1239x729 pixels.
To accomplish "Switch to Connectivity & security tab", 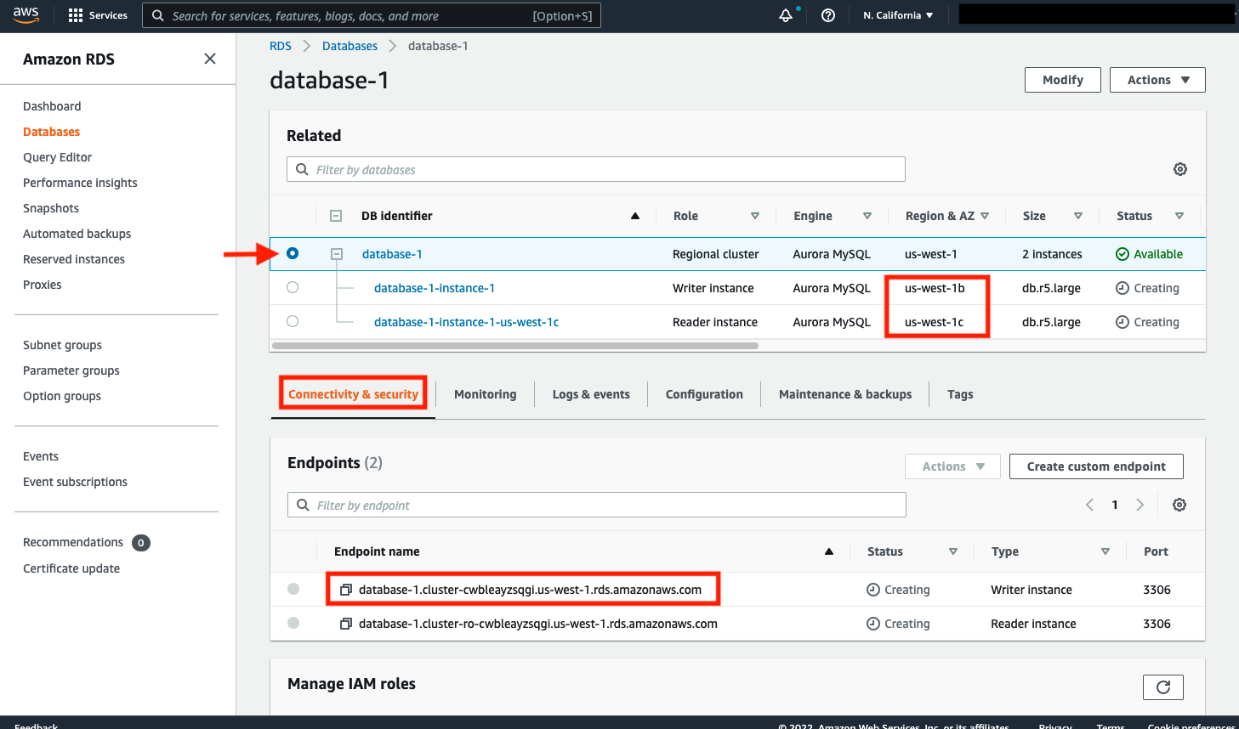I will pos(353,394).
